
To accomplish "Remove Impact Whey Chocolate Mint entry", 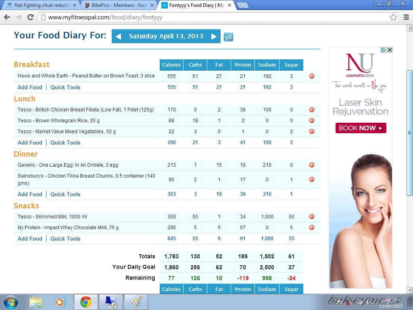I will click(312, 227).
